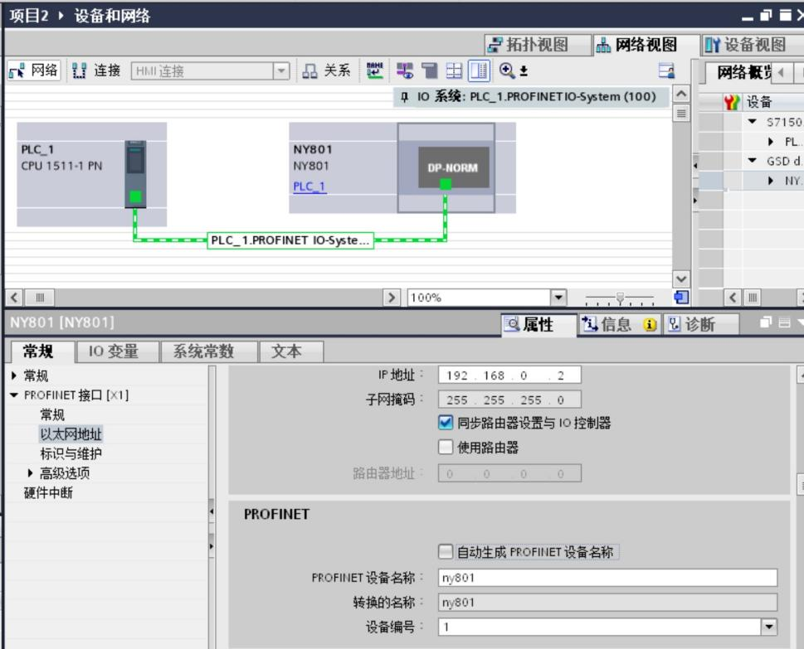The width and height of the screenshot is (804, 649).
Task: Click the dark page-shaped toolbar icon
Action: pos(430,70)
